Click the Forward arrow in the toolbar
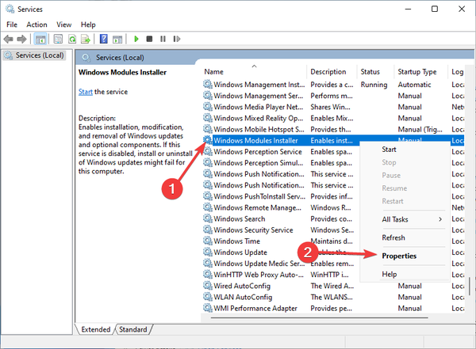The width and height of the screenshot is (476, 349). point(22,38)
